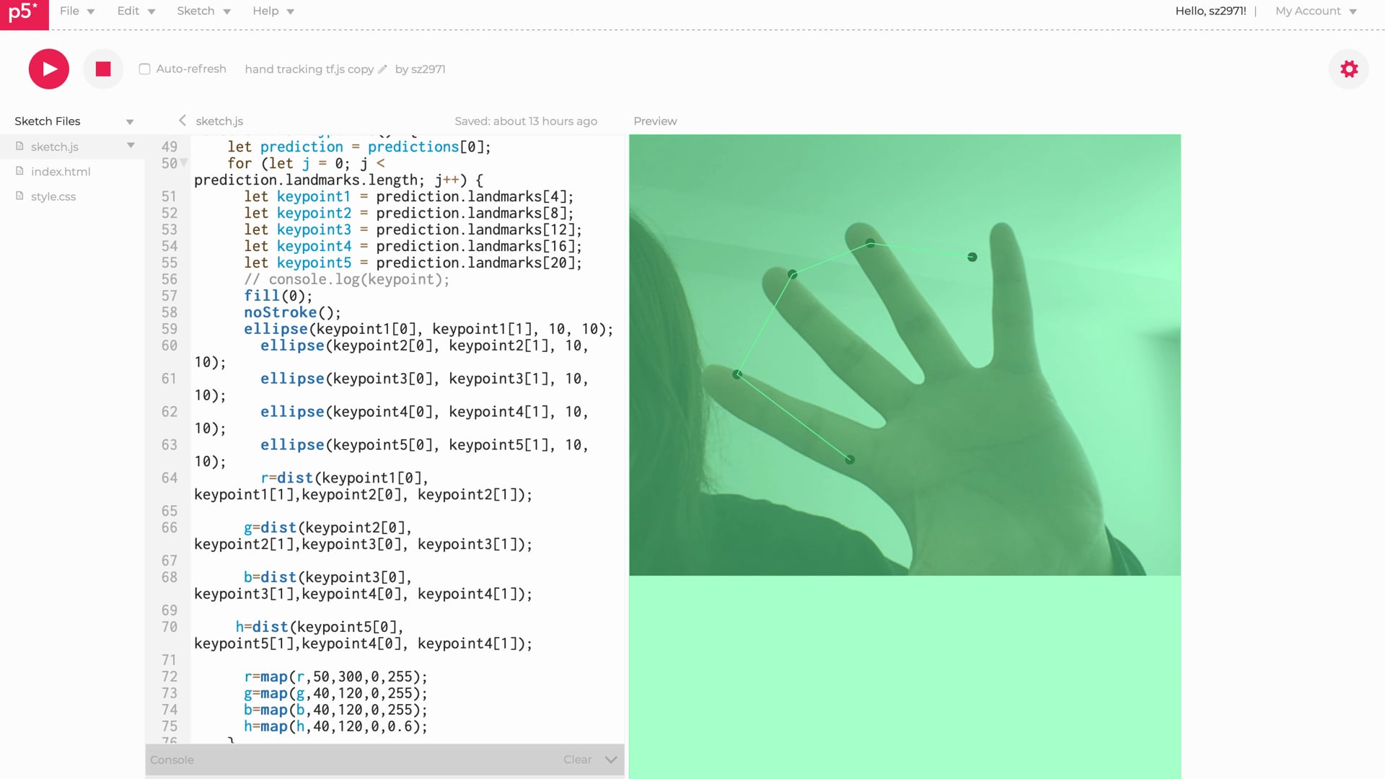1385x779 pixels.
Task: Click the hand tracking preview canvas
Action: point(905,355)
